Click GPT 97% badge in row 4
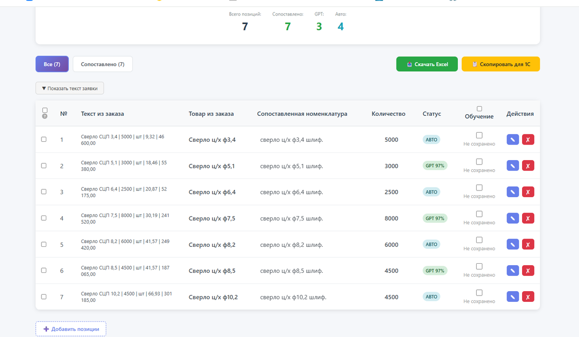 [435, 218]
